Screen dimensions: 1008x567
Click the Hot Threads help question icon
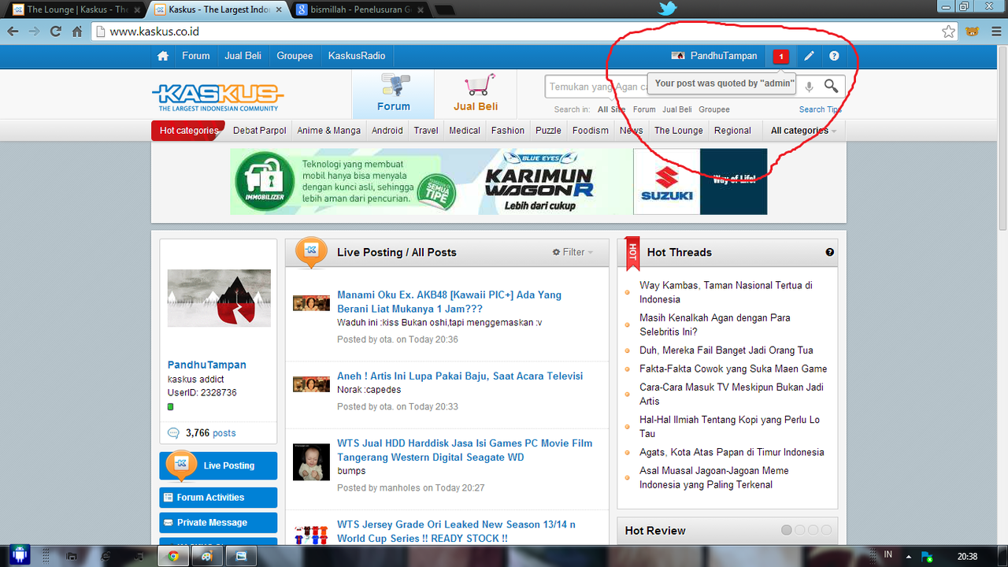pos(829,252)
